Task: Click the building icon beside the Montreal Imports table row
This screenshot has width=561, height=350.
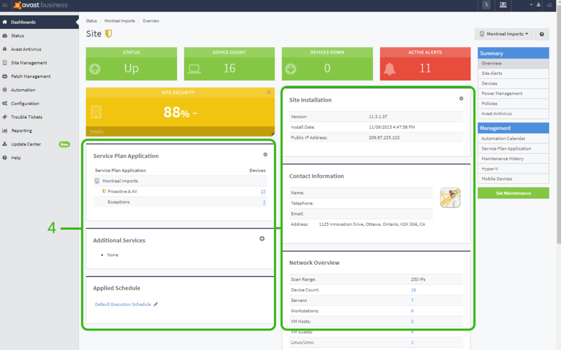Action: point(97,181)
